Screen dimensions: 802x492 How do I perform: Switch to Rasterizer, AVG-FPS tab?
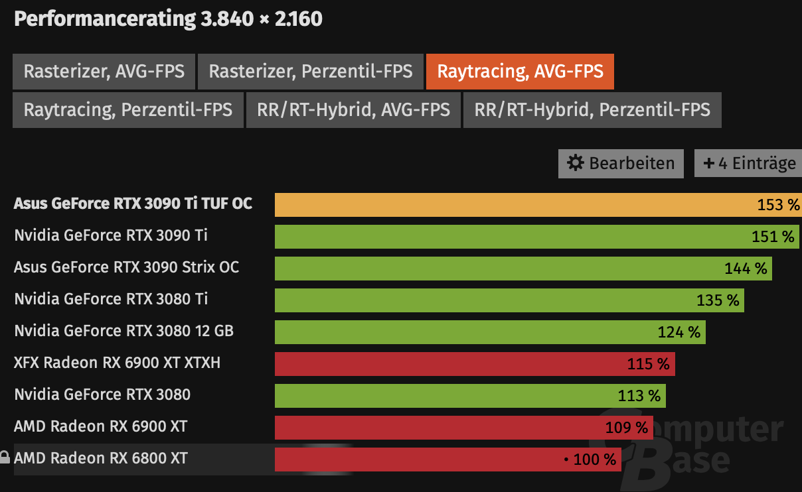pos(104,72)
